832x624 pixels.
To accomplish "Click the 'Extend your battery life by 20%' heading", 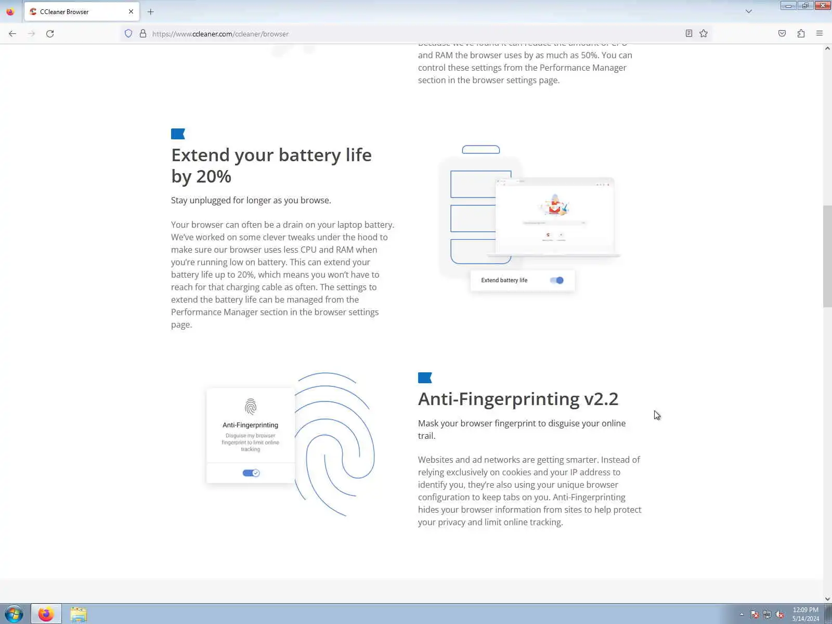I will (x=271, y=165).
